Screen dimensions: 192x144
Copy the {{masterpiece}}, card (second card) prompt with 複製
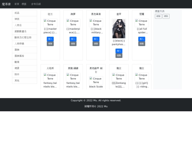(x=73, y=44)
